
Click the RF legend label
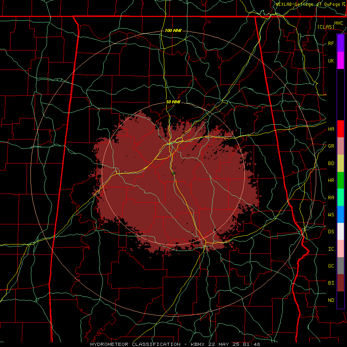click(331, 43)
